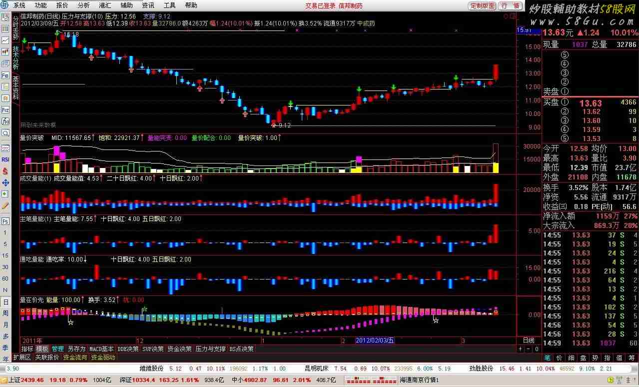Click the pencil drawing tool icon
This screenshot has width=639, height=387.
(5, 205)
